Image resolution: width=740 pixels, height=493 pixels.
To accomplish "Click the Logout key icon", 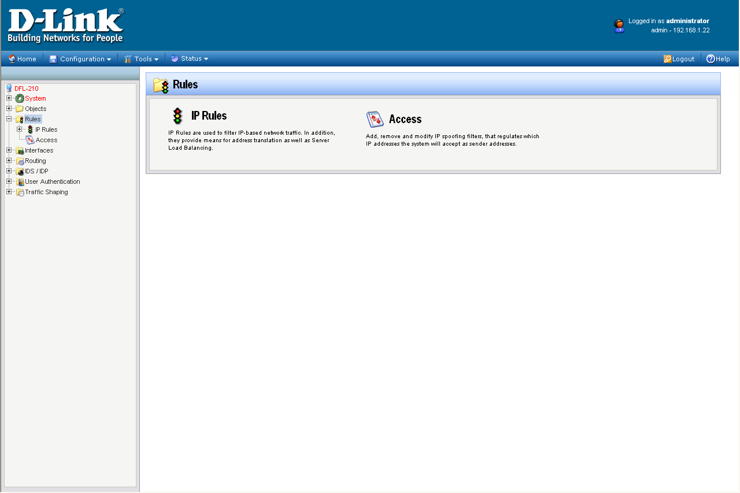I will click(667, 59).
